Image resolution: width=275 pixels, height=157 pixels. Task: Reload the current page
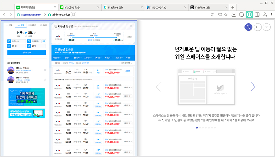pyautogui.click(x=212, y=15)
